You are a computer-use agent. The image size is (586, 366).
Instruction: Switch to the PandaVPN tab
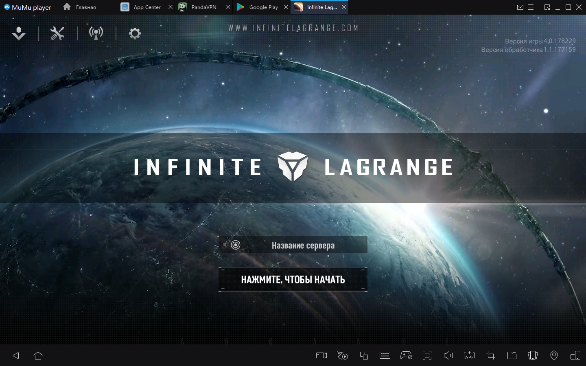(x=203, y=7)
